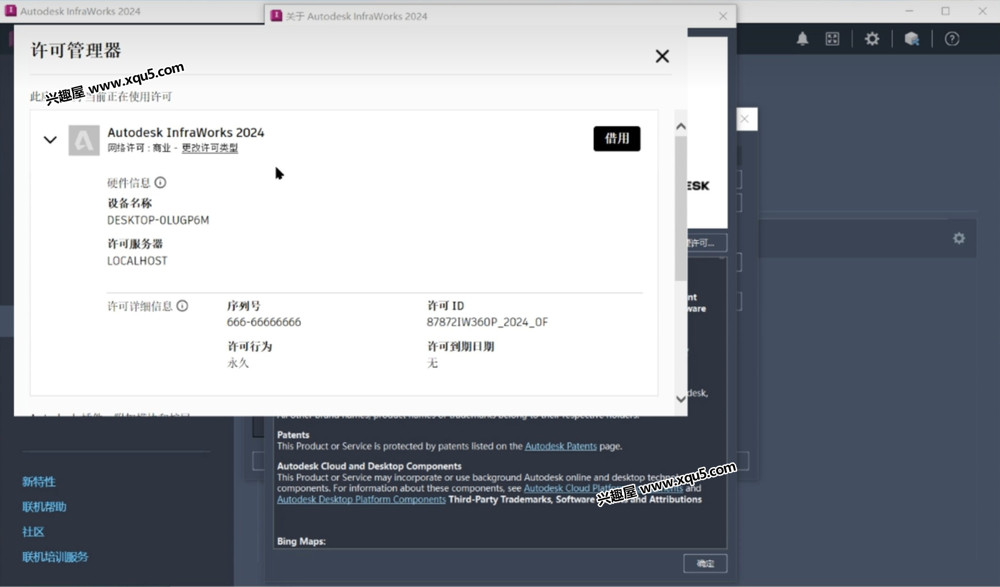
Task: Click the small X button behind About window
Action: [x=745, y=119]
